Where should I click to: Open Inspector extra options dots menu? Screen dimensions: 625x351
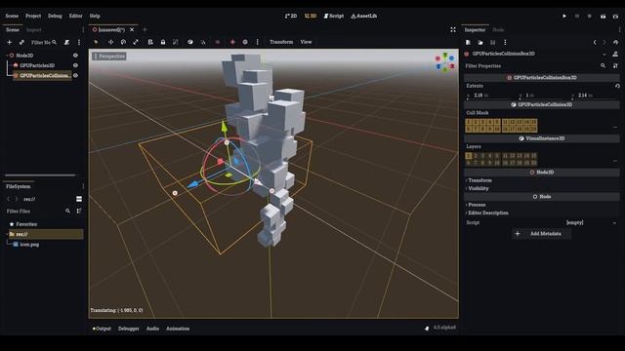click(x=505, y=42)
